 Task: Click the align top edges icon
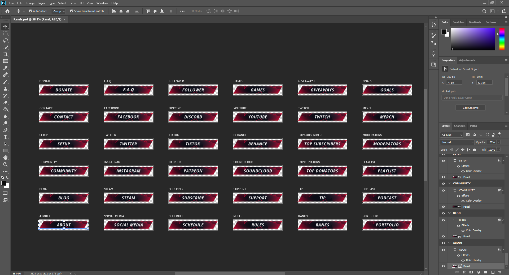[148, 11]
